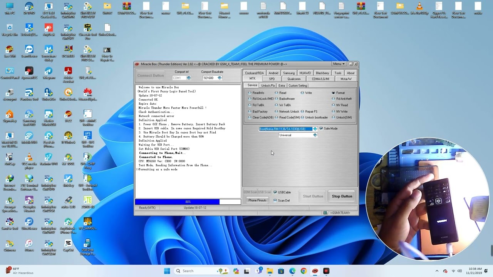The image size is (493, 277).
Task: Launch SigmaKey desktop shortcut
Action: (9, 116)
